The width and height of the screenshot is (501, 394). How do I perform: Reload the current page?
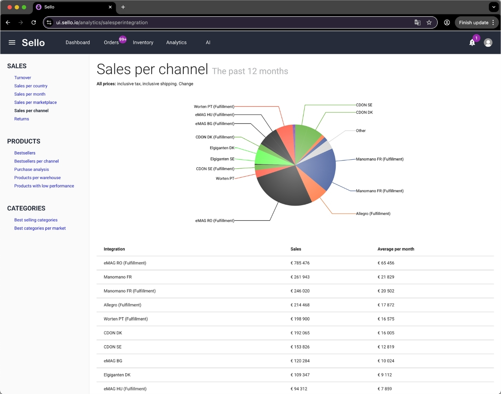pos(34,22)
